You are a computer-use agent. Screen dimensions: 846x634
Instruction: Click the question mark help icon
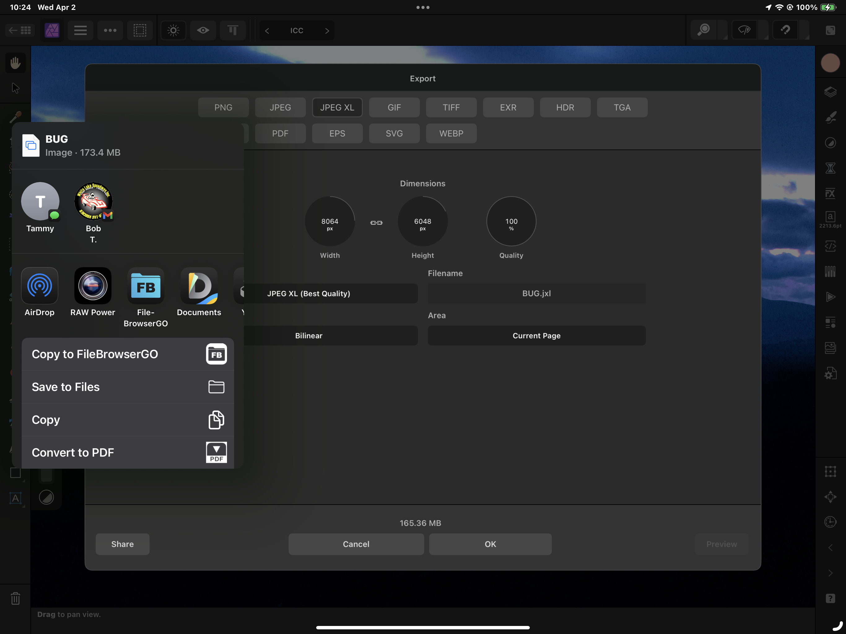[x=830, y=598]
